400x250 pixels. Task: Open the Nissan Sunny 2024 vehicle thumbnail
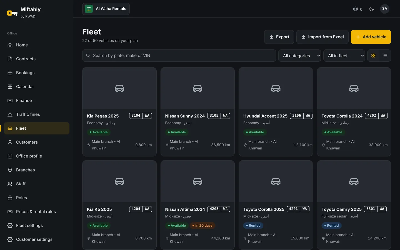pyautogui.click(x=197, y=88)
